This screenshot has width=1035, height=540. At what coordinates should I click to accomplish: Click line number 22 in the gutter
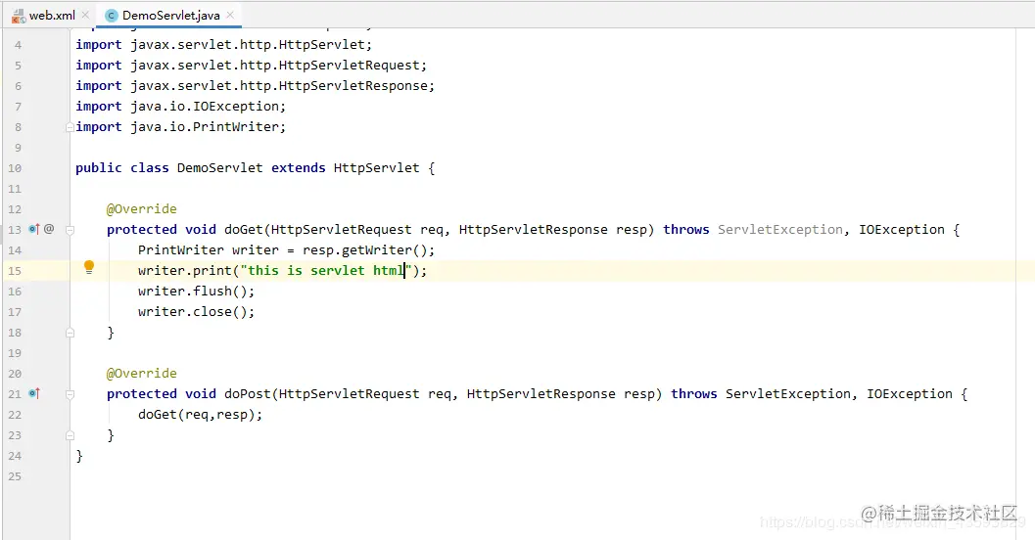(x=15, y=415)
